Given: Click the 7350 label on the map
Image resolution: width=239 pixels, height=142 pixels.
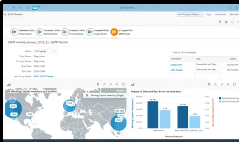Looking at the screenshot, I should (x=14, y=114).
